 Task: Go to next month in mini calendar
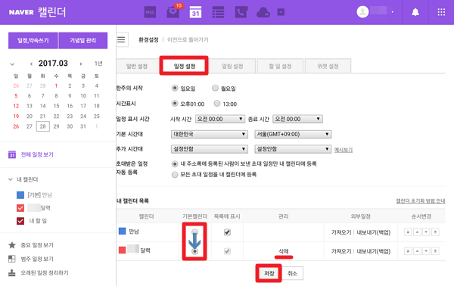pyautogui.click(x=81, y=64)
